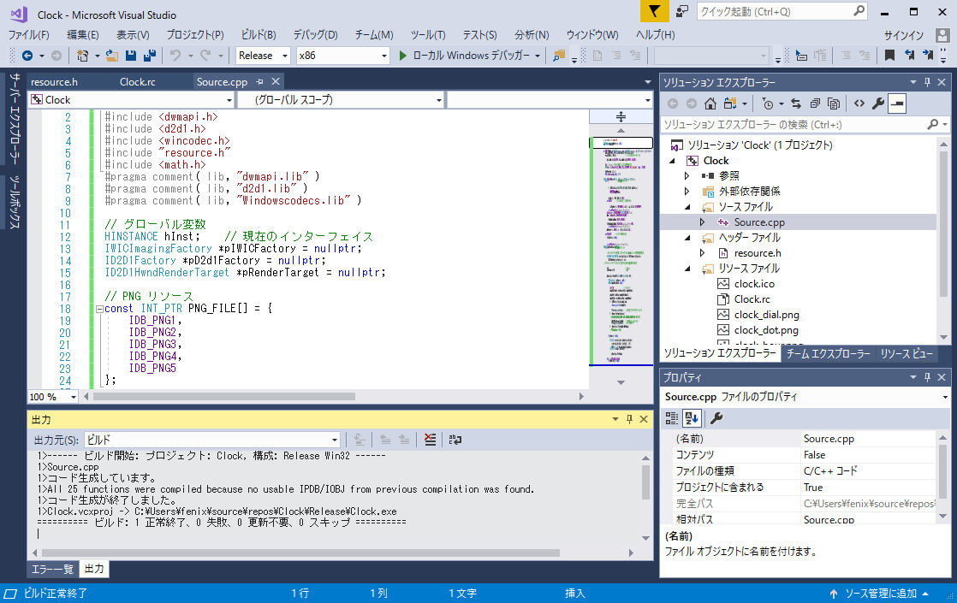Image resolution: width=957 pixels, height=603 pixels.
Task: Switch to the resource.h tab
Action: [x=54, y=82]
